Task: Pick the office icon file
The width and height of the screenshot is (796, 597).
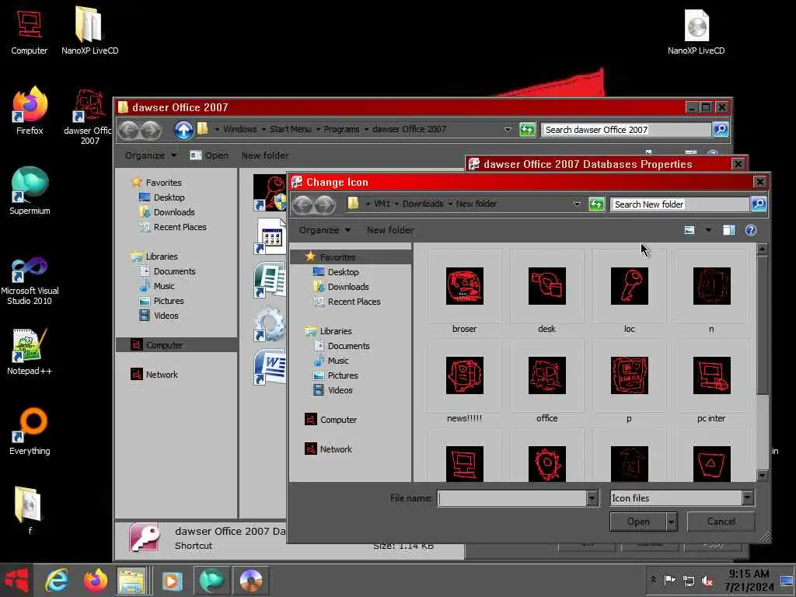Action: [x=546, y=375]
